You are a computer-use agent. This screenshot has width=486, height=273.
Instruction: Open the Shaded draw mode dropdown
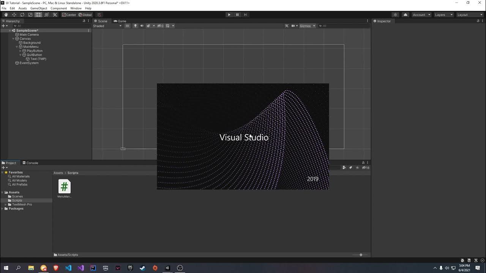pyautogui.click(x=107, y=26)
